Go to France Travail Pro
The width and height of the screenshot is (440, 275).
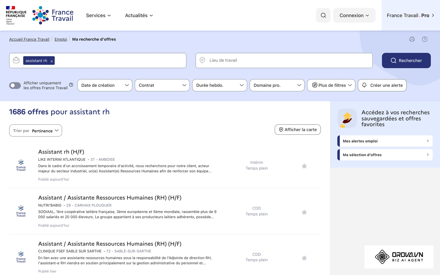click(411, 15)
